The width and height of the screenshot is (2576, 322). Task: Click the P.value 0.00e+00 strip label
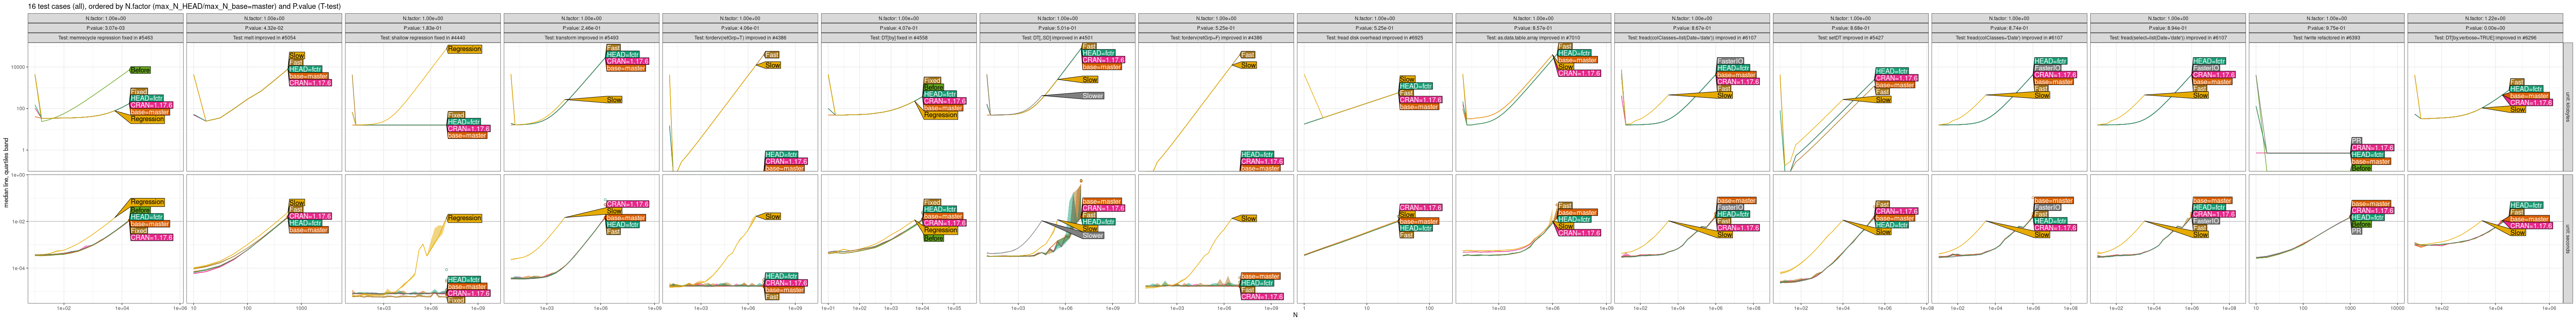[x=2484, y=28]
